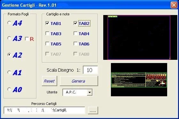Click the title block preview thumbnail
This screenshot has height=119, width=179.
(x=139, y=80)
